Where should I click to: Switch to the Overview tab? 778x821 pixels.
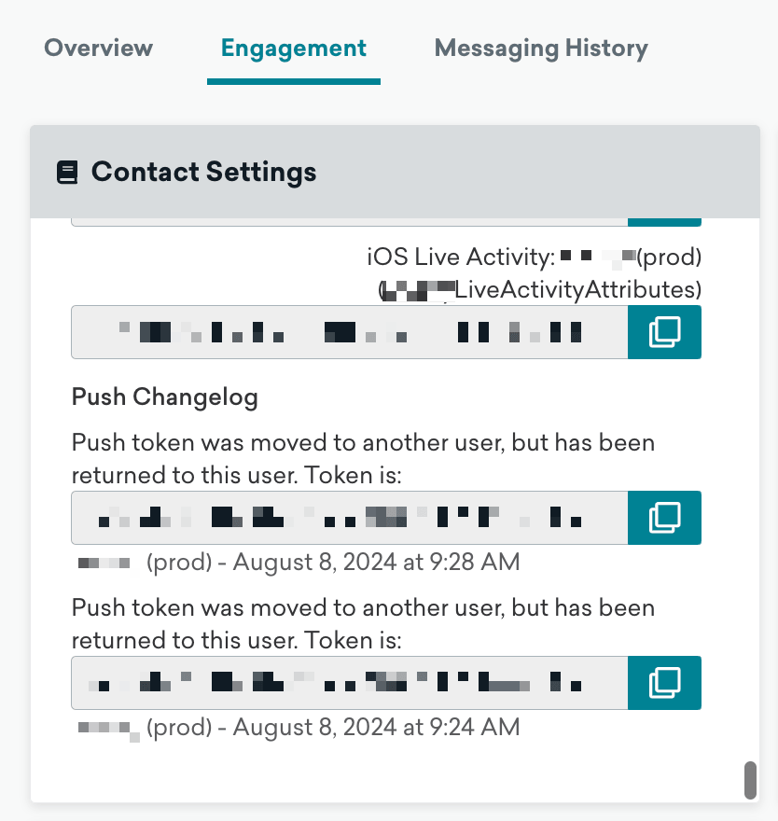point(98,49)
